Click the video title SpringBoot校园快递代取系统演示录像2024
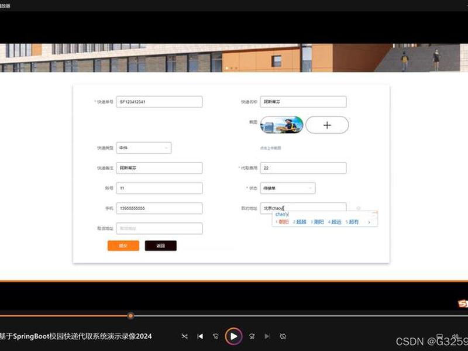 (82, 336)
